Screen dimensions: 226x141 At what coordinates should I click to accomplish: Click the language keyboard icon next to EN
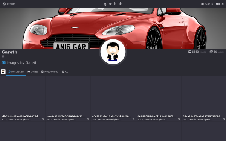(x=218, y=4)
